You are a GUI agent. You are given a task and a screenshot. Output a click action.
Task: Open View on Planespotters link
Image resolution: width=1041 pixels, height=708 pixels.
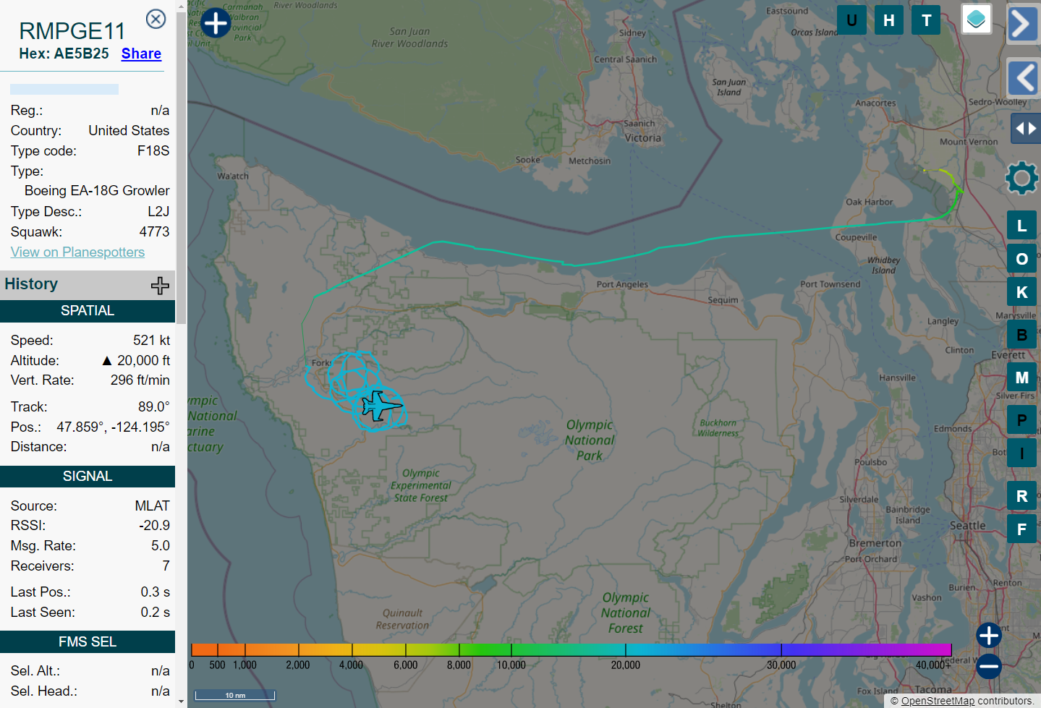coord(77,252)
